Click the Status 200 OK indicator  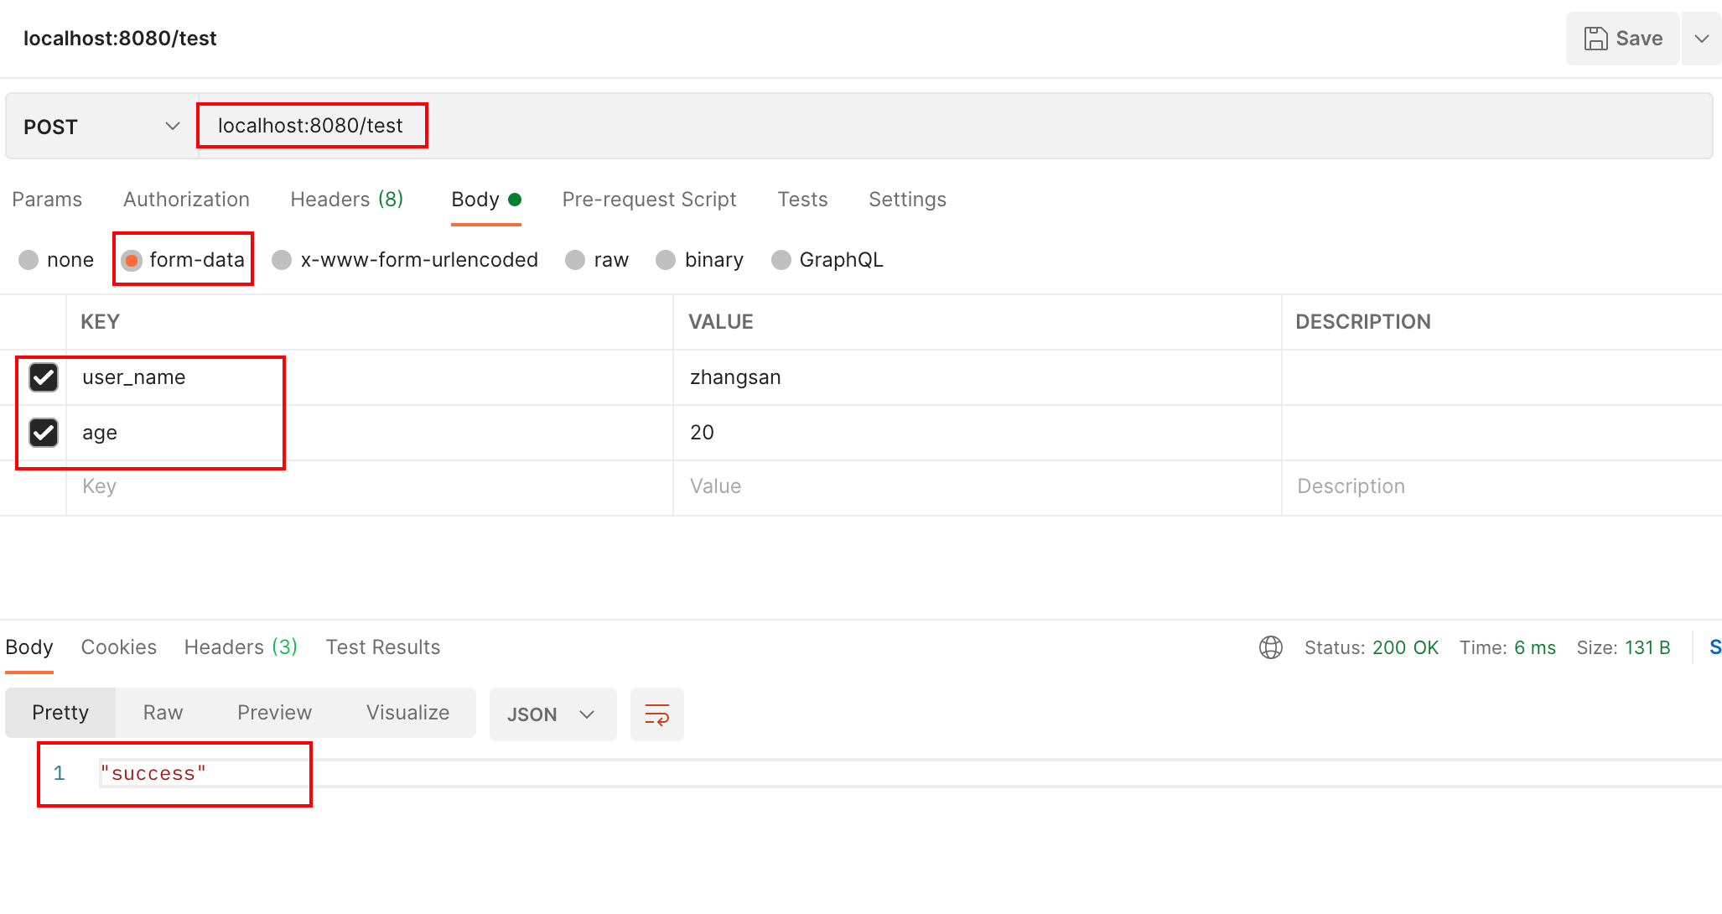(x=1372, y=647)
